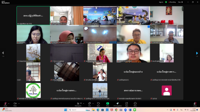This screenshot has width=200, height=112.
Task: Select the large glasses man in yellow tile
Action: (133, 53)
